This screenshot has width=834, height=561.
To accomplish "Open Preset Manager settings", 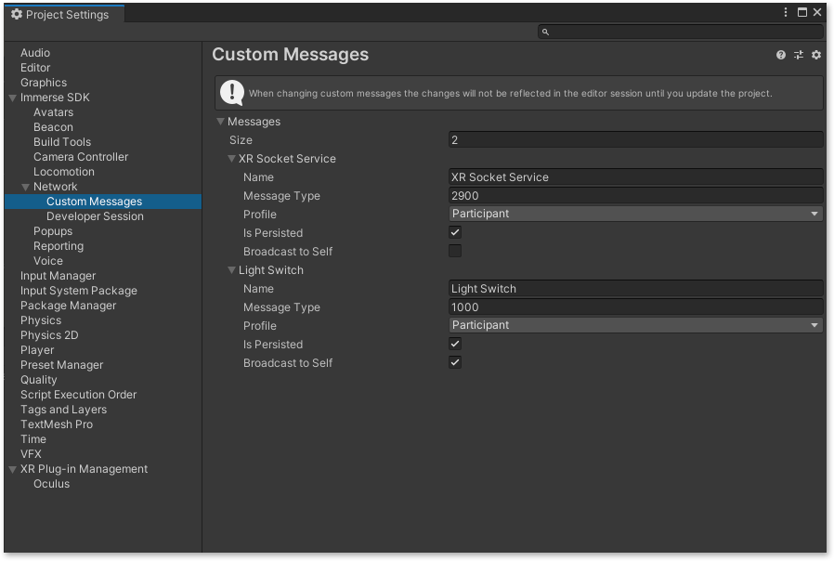I will click(x=61, y=365).
